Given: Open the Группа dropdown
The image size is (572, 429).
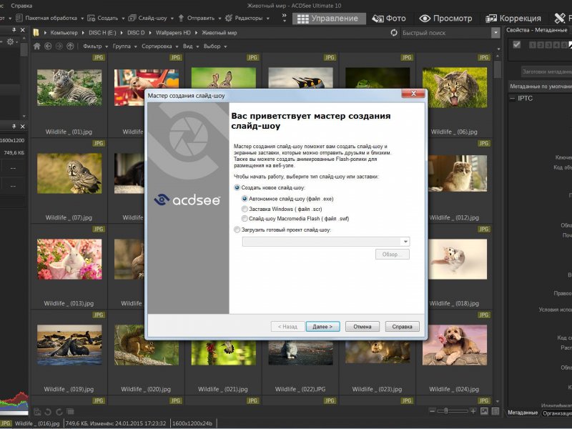Looking at the screenshot, I should [124, 46].
